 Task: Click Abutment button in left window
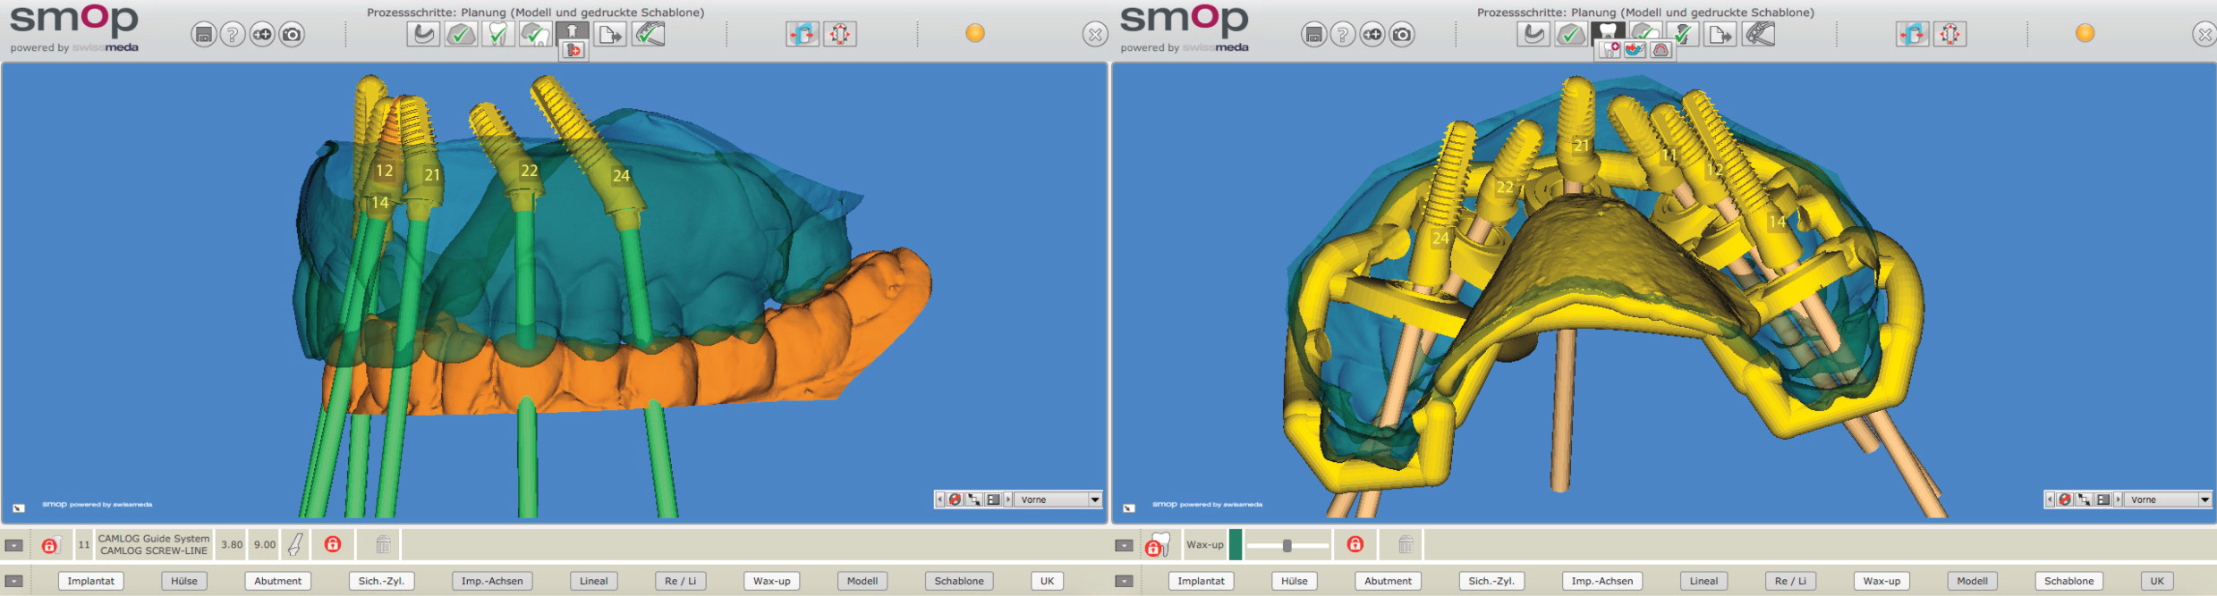[277, 581]
